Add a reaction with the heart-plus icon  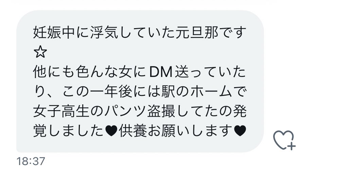(x=284, y=140)
